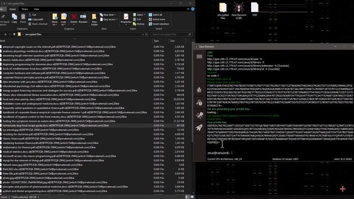This screenshot has width=354, height=199.
Task: Expand the address bar history dropdown
Action: [x=143, y=34]
